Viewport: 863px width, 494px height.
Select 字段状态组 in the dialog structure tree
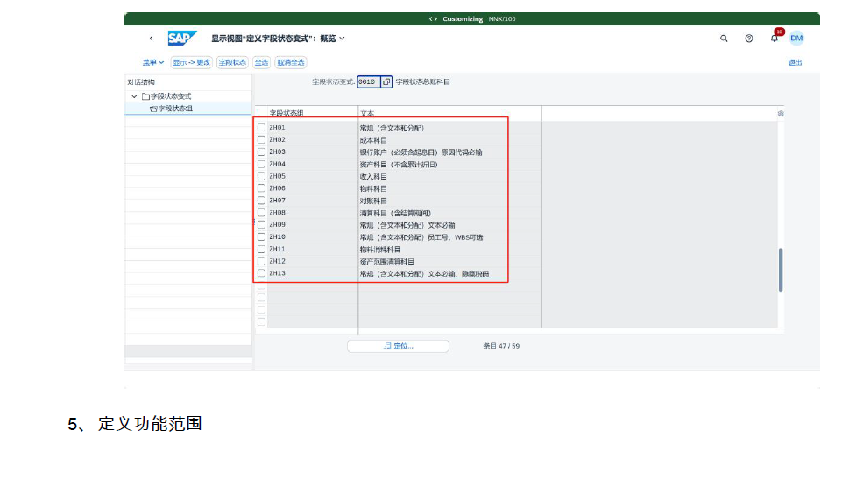(175, 109)
